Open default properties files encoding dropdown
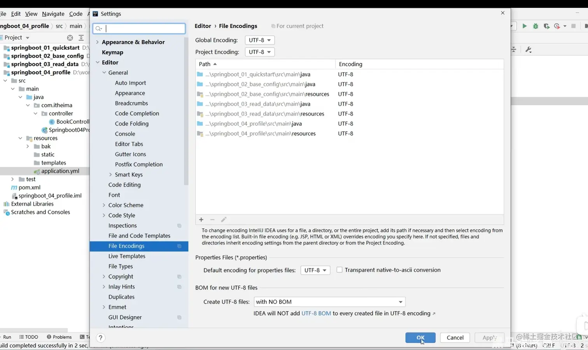Viewport: 588px width, 350px height. point(315,270)
